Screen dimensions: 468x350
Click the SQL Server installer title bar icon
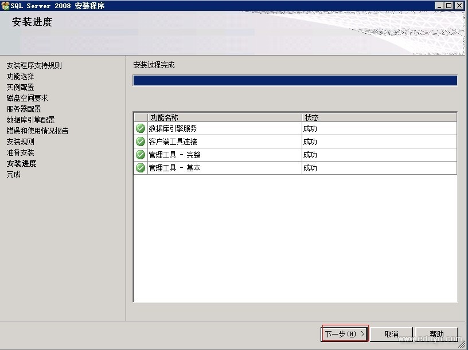[x=6, y=5]
